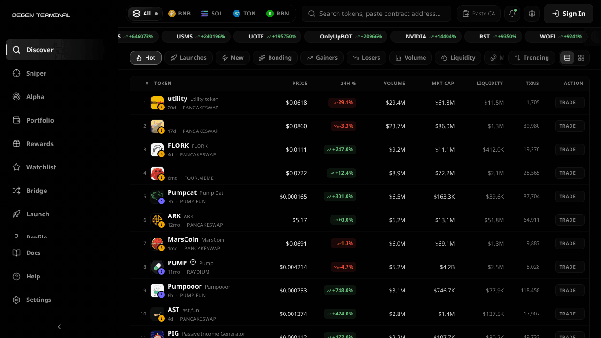
Task: Open Launch rocket page in sidebar
Action: [x=55, y=214]
